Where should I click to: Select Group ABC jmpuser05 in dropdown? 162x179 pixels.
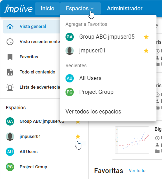(x=108, y=37)
